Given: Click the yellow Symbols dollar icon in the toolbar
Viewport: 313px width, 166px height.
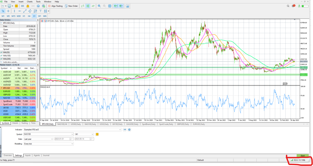Looking at the screenshot, I should pyautogui.click(x=16, y=6).
